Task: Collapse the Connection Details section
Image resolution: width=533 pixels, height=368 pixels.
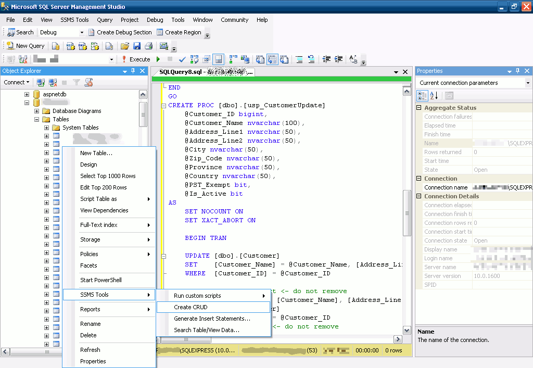Action: point(419,196)
